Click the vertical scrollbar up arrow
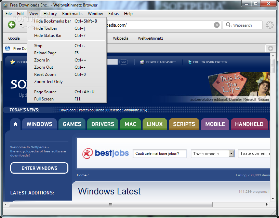 coord(273,56)
